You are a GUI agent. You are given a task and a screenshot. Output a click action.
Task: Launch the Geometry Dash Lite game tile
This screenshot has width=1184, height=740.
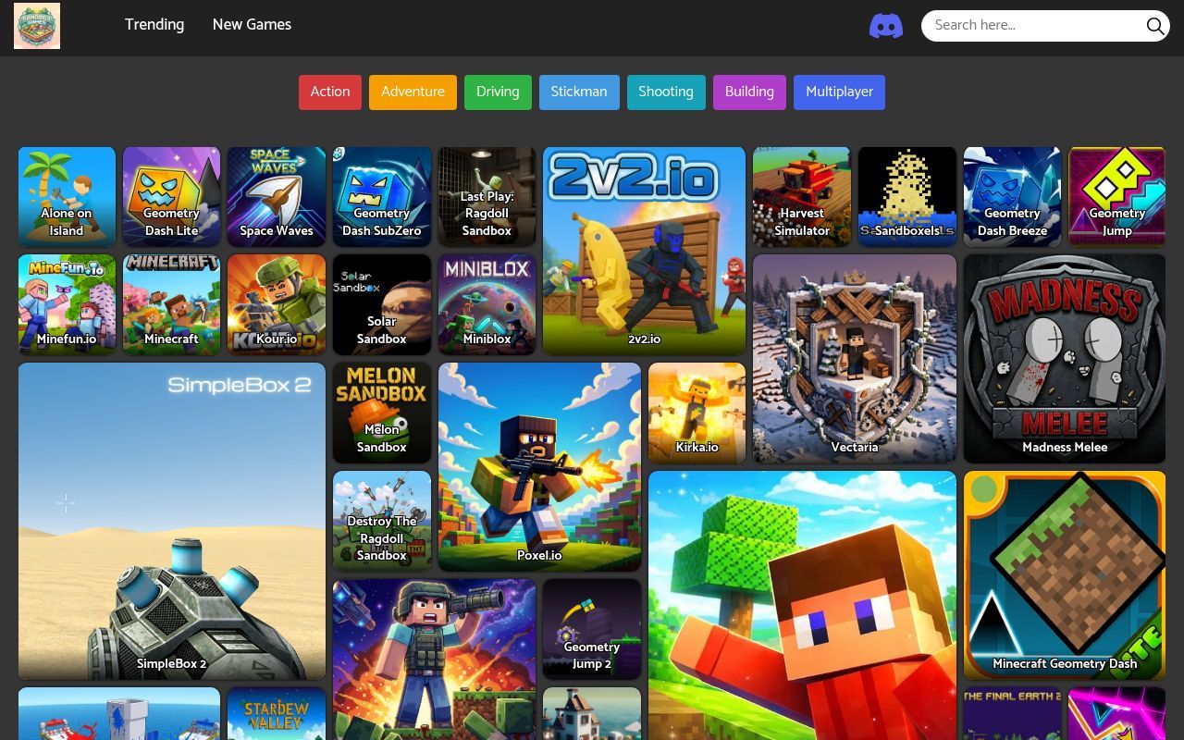171,196
